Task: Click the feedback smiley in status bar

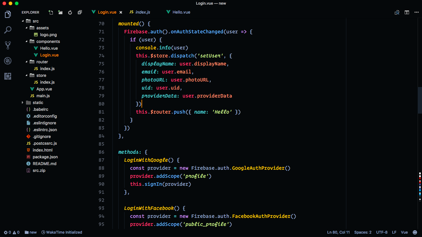Action: click(415, 232)
